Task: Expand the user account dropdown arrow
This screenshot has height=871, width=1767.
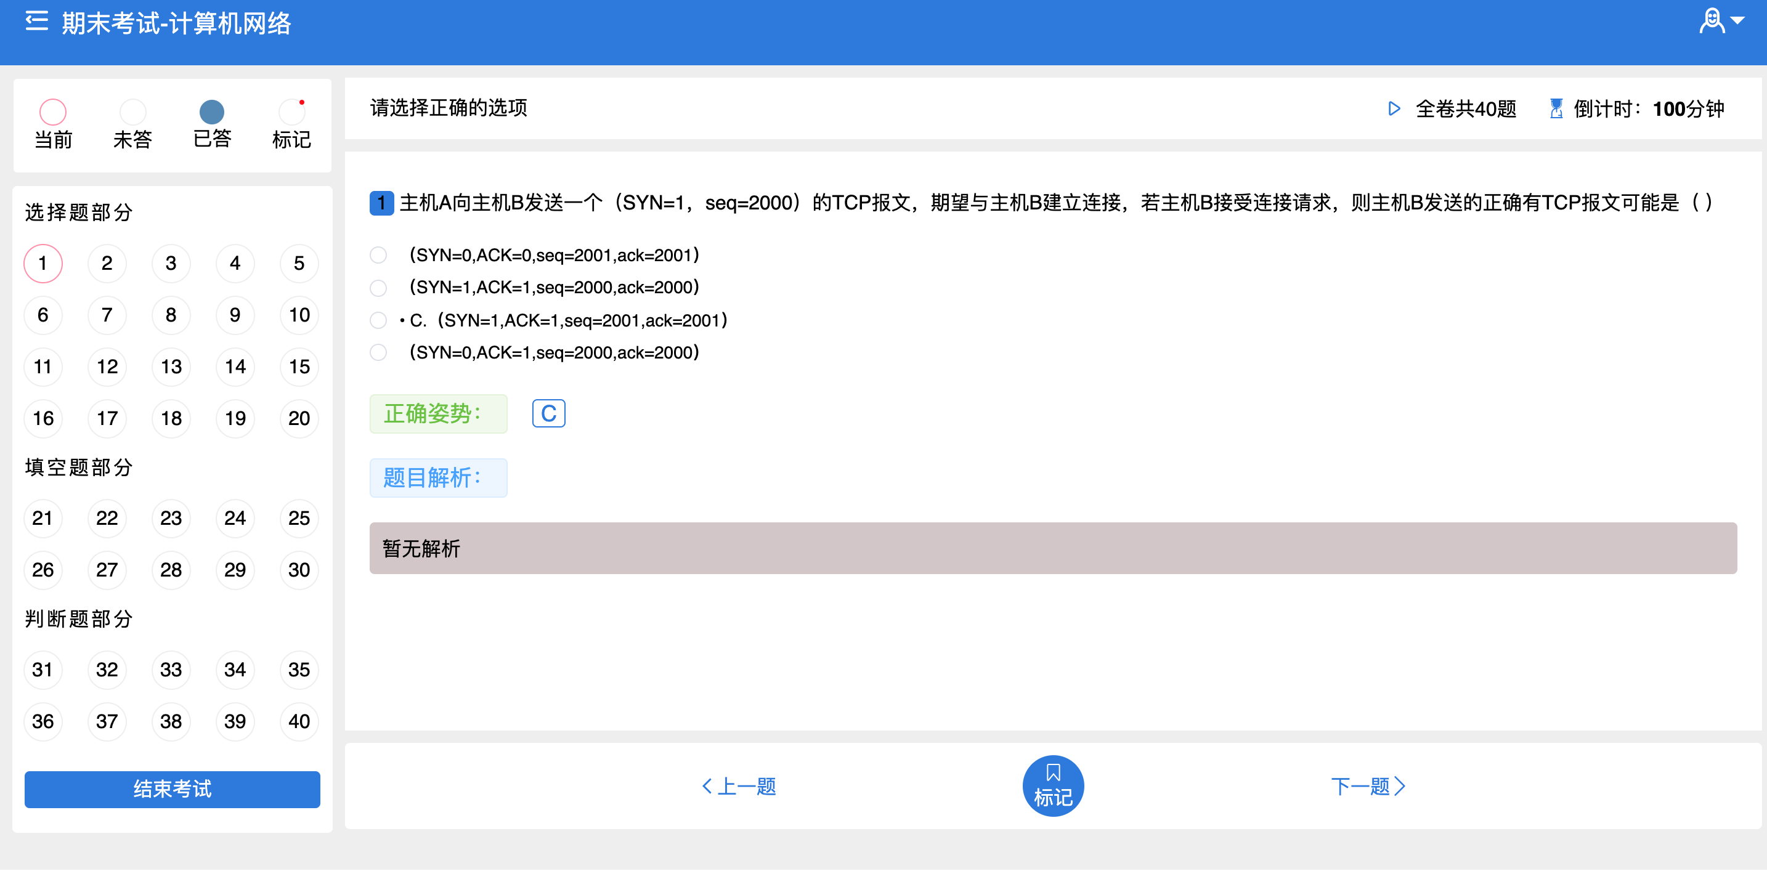Action: (1737, 20)
